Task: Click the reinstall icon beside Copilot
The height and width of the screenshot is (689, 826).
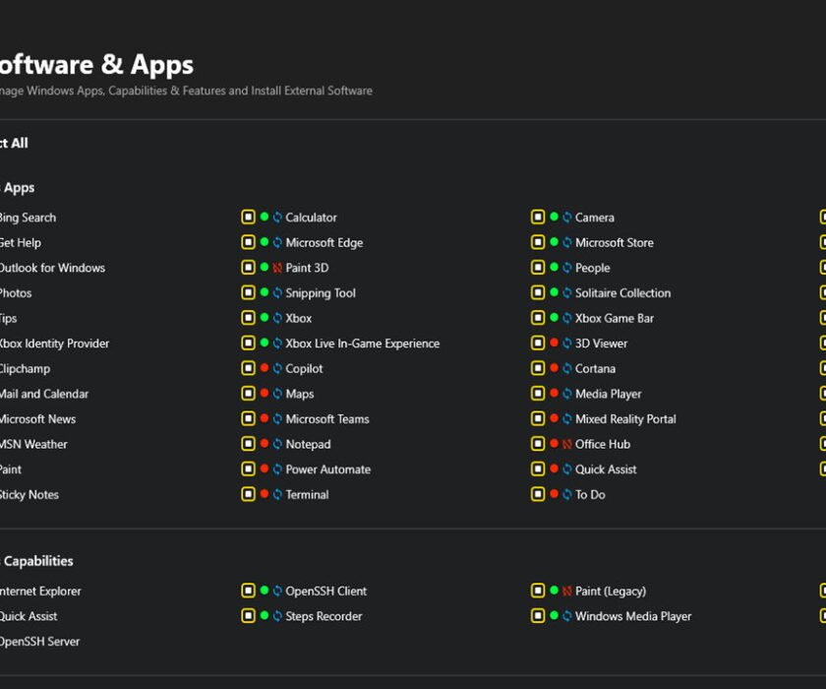Action: (277, 368)
